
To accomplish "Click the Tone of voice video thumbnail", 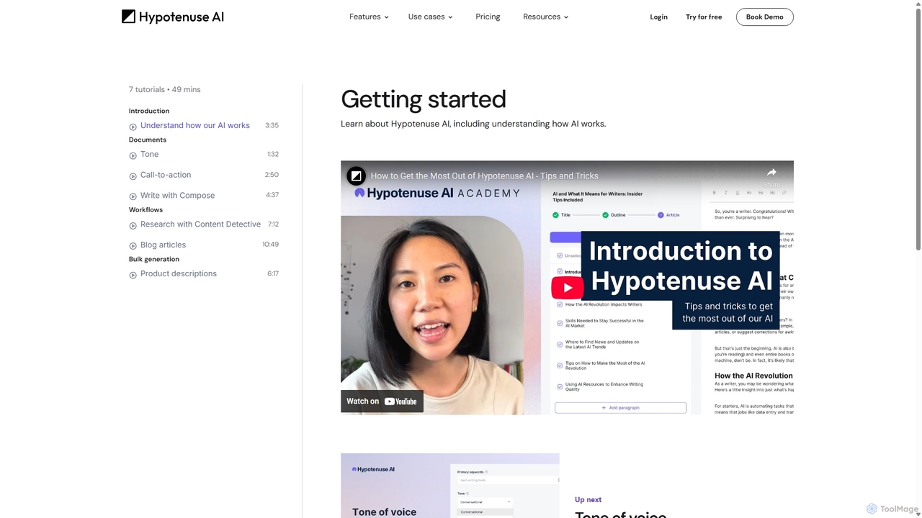I will tap(450, 486).
